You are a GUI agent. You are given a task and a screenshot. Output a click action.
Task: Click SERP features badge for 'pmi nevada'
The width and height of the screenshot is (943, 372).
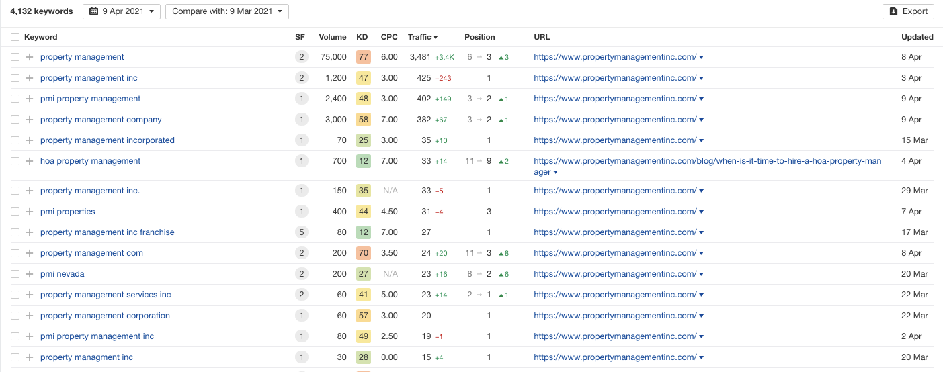[301, 274]
